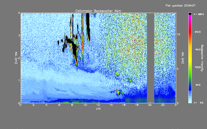Click the '16:' UTC tick label

tap(124, 105)
